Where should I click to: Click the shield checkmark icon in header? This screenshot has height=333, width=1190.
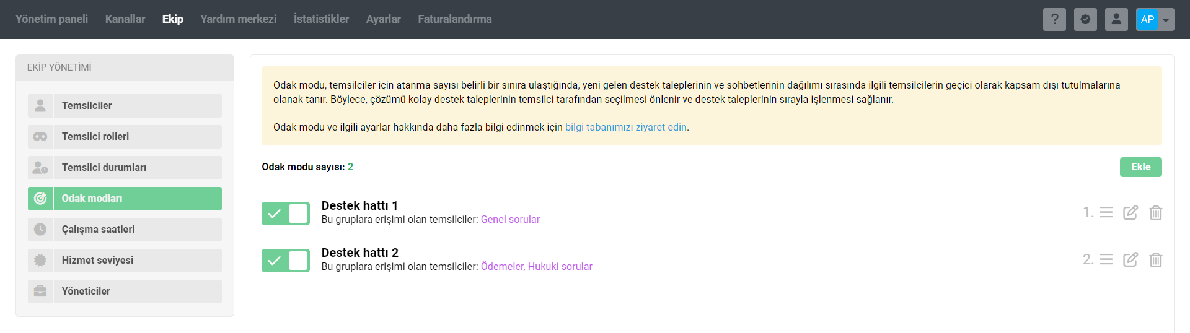(x=1085, y=19)
